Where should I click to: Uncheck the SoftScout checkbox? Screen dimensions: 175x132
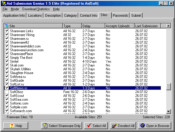pos(7,96)
